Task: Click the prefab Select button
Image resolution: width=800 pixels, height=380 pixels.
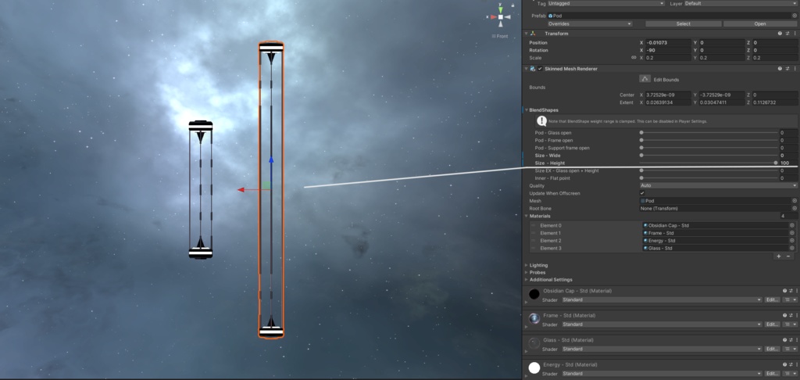Action: 683,23
